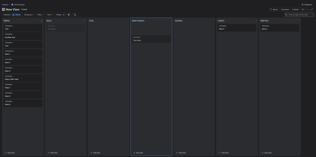This screenshot has height=157, width=316.
Task: Click the PLAN column status label
Action: (91, 21)
